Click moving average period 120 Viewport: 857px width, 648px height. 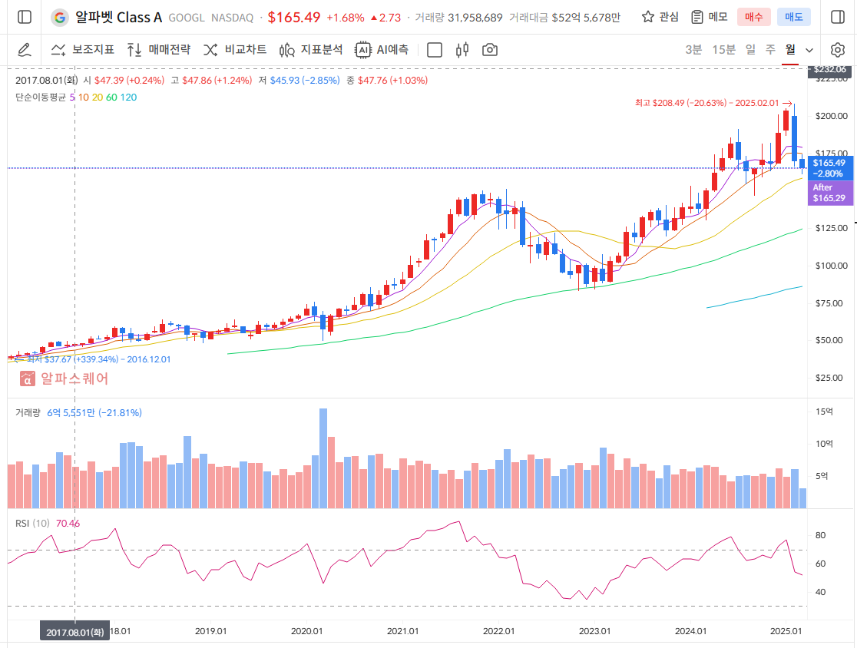pos(128,98)
